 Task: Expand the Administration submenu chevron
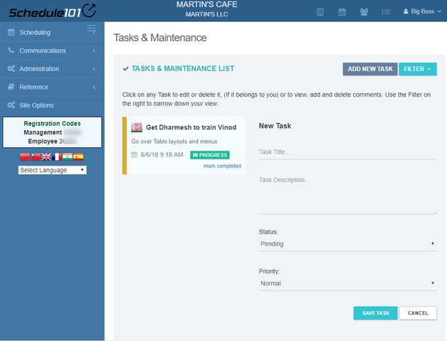click(x=94, y=69)
